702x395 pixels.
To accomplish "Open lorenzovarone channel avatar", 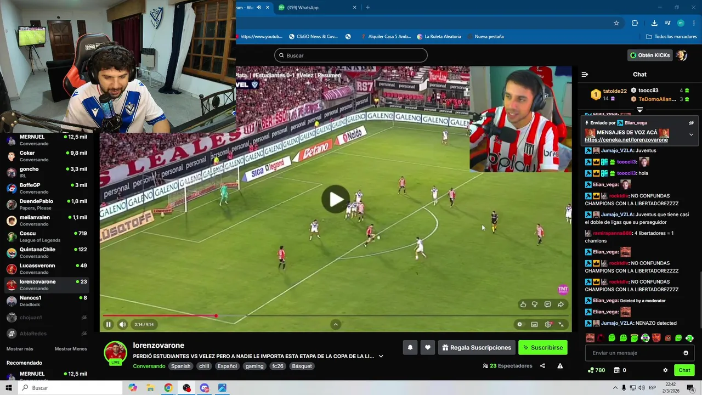I will (115, 353).
